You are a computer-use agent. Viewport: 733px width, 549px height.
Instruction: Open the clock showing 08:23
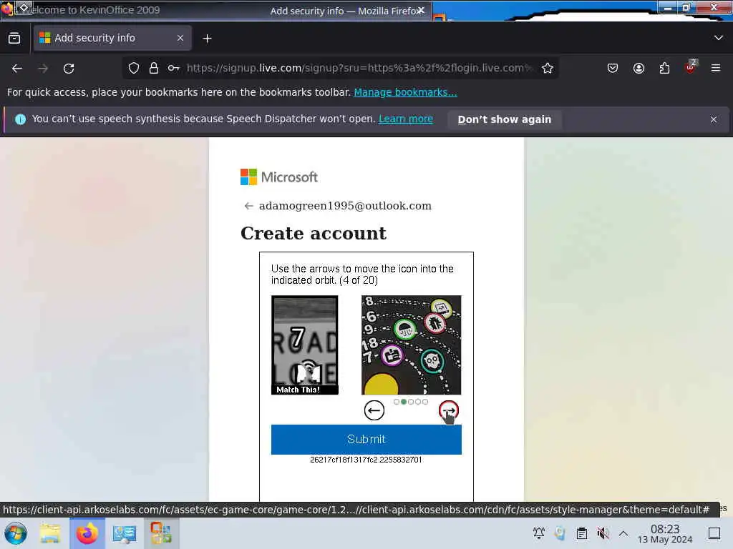click(x=665, y=533)
